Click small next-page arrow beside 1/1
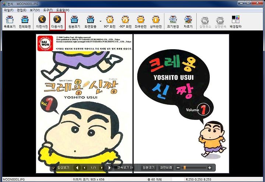265x182 pixels. click(x=102, y=168)
